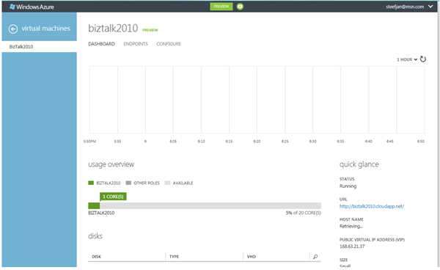Switch to the DASHBOARD tab
Image resolution: width=440 pixels, height=270 pixels.
(x=101, y=44)
